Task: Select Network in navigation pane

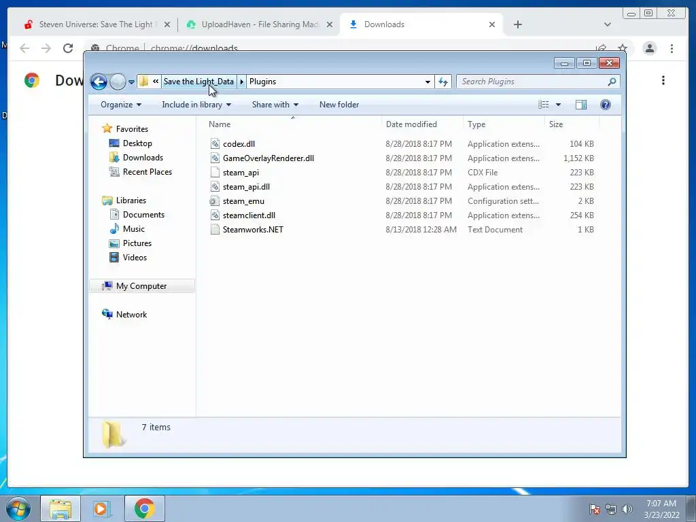Action: pyautogui.click(x=131, y=314)
